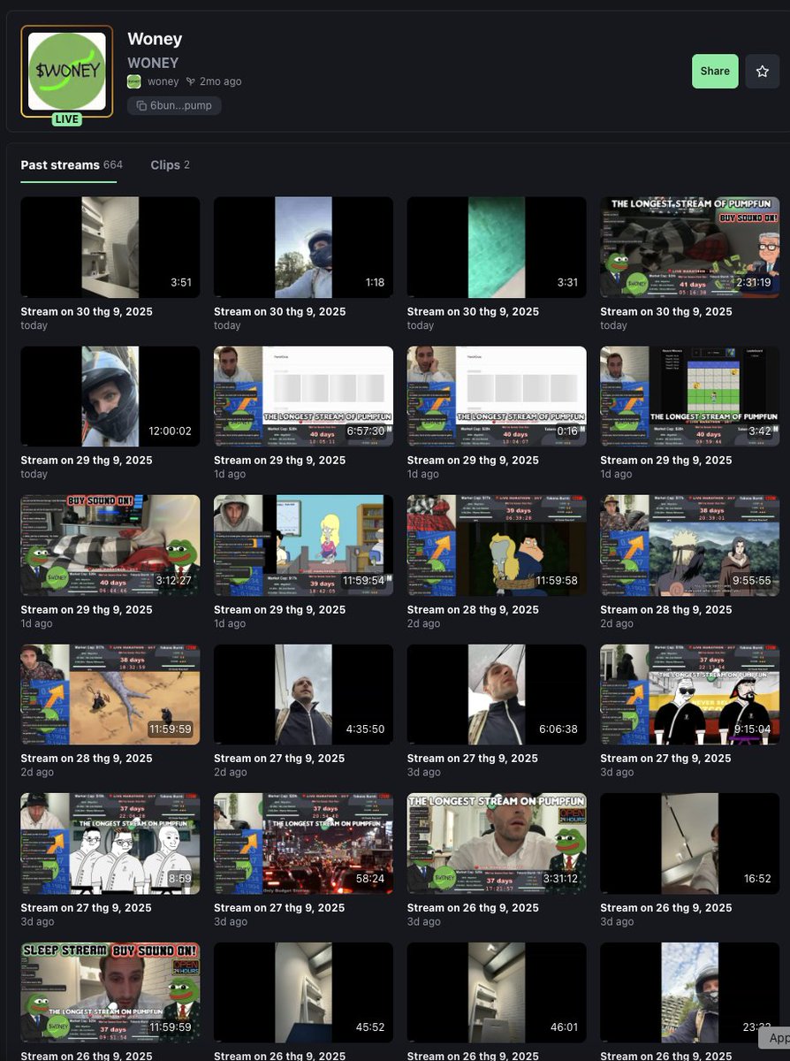Play the 46:01 stream thumbnail
The image size is (790, 1061).
click(x=497, y=992)
